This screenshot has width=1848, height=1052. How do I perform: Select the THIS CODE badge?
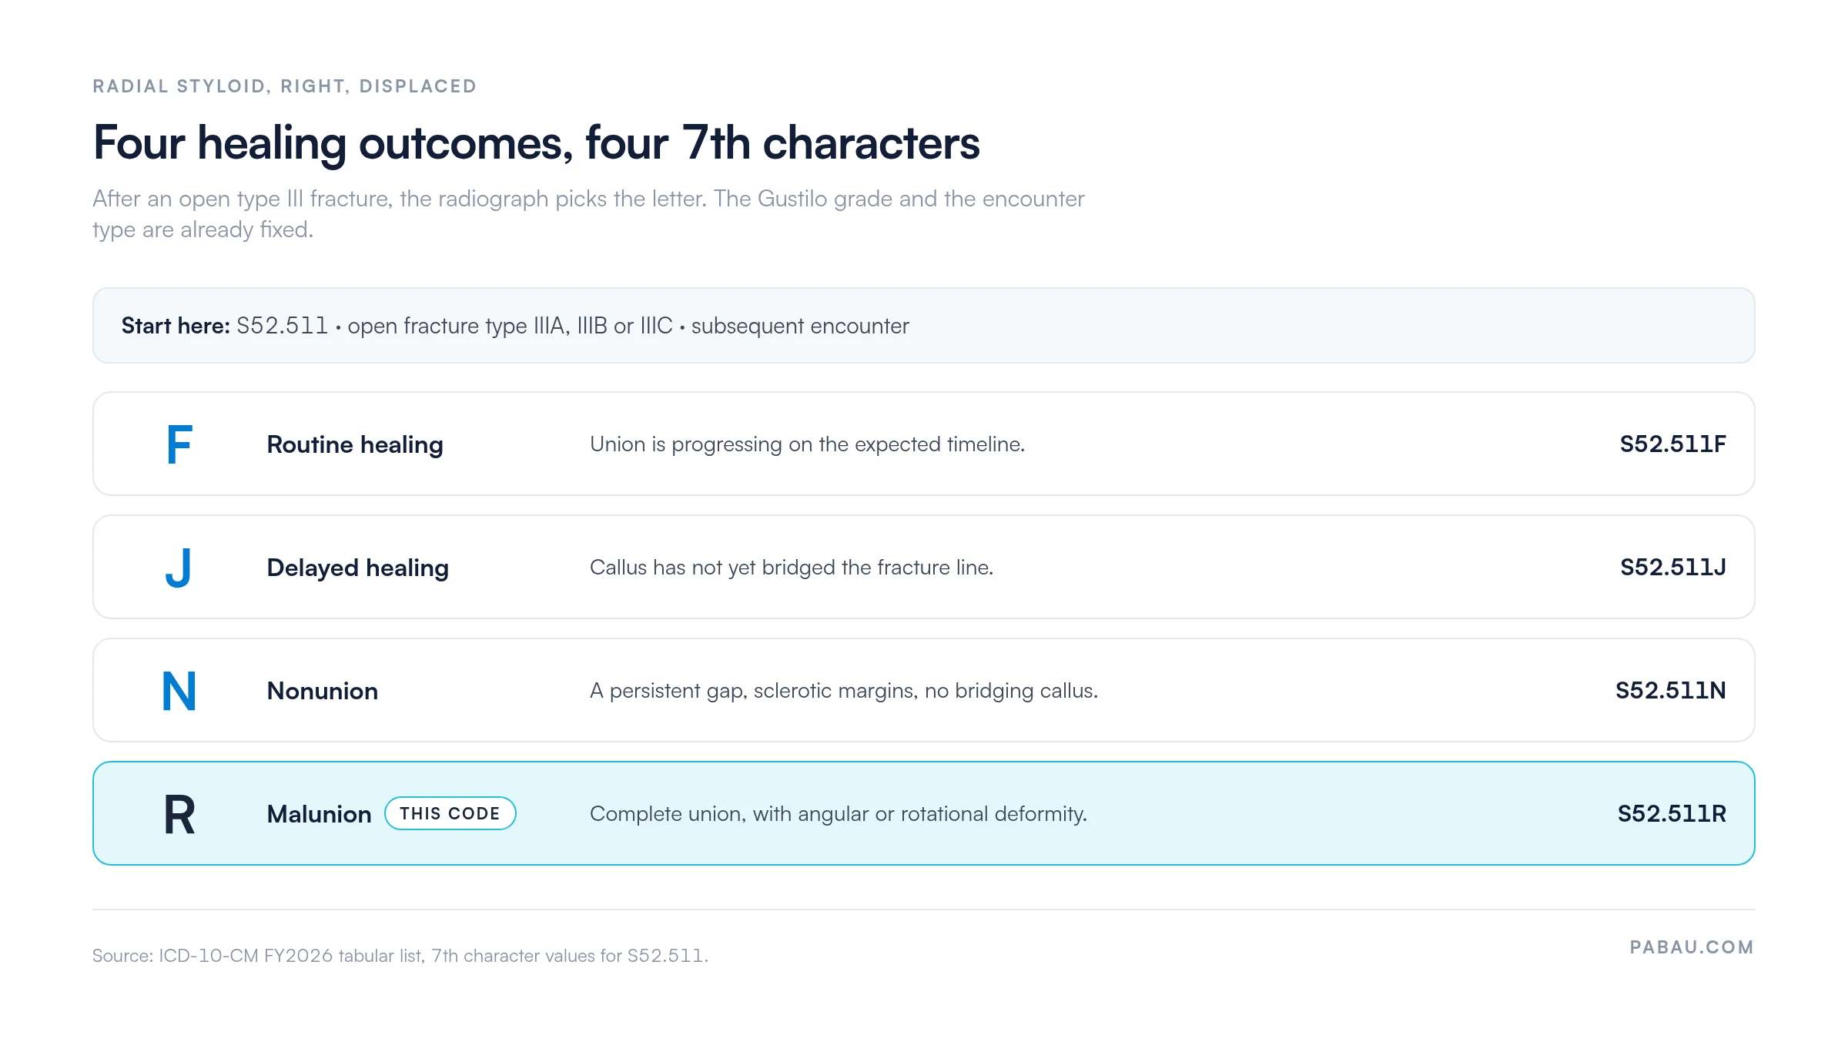tap(450, 813)
